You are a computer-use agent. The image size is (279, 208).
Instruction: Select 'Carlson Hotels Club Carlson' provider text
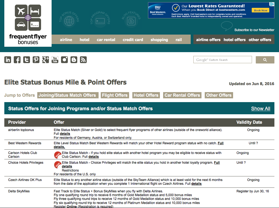point(23,155)
